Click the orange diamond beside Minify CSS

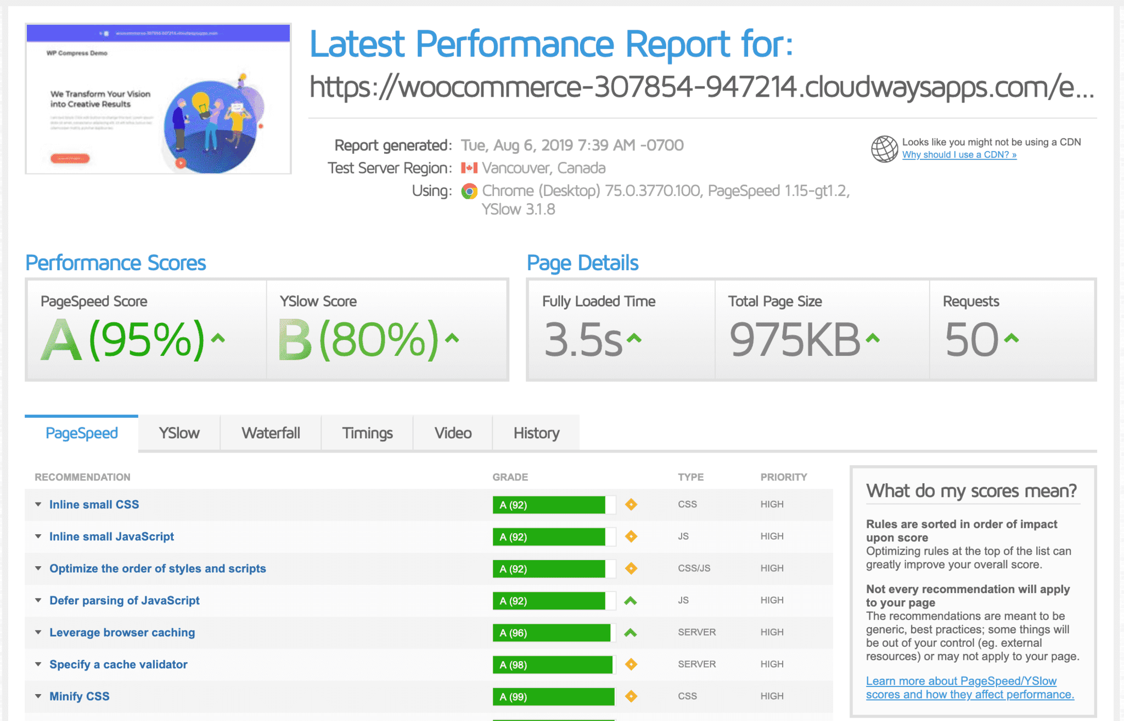[631, 696]
